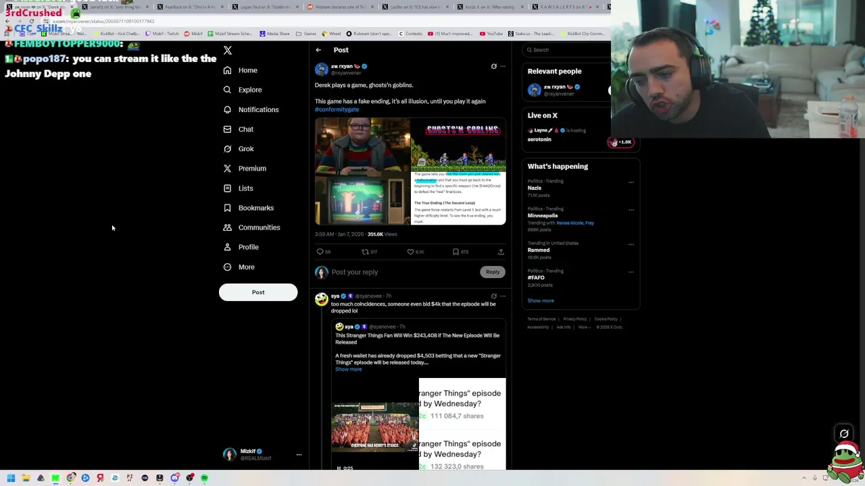Click the Profile icon in the sidebar

pos(227,247)
